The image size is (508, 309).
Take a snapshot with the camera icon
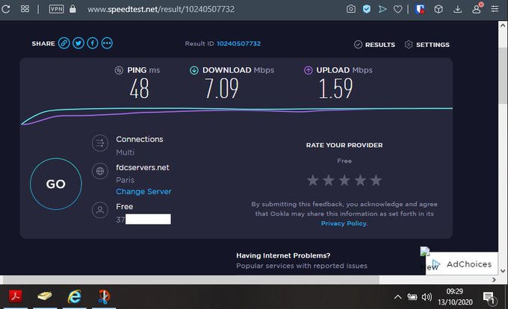coord(351,9)
